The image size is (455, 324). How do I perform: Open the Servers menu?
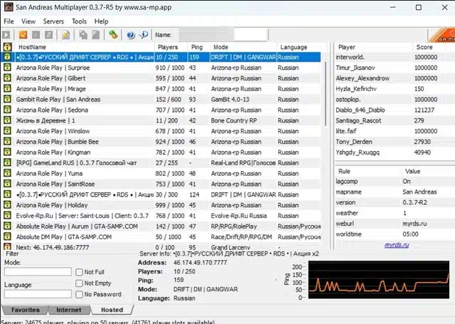click(53, 21)
